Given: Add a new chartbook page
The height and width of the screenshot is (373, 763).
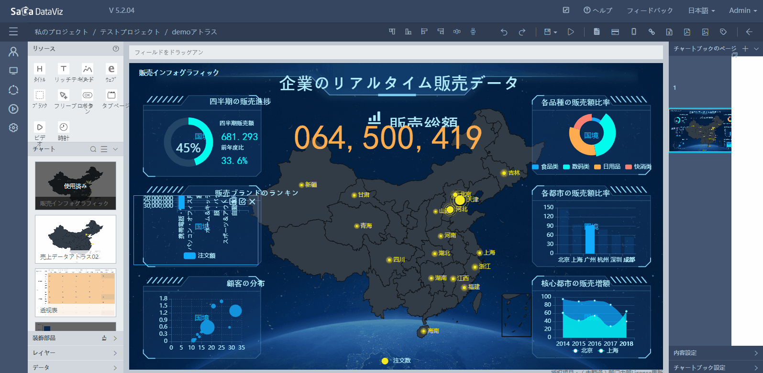Looking at the screenshot, I should click(x=745, y=48).
